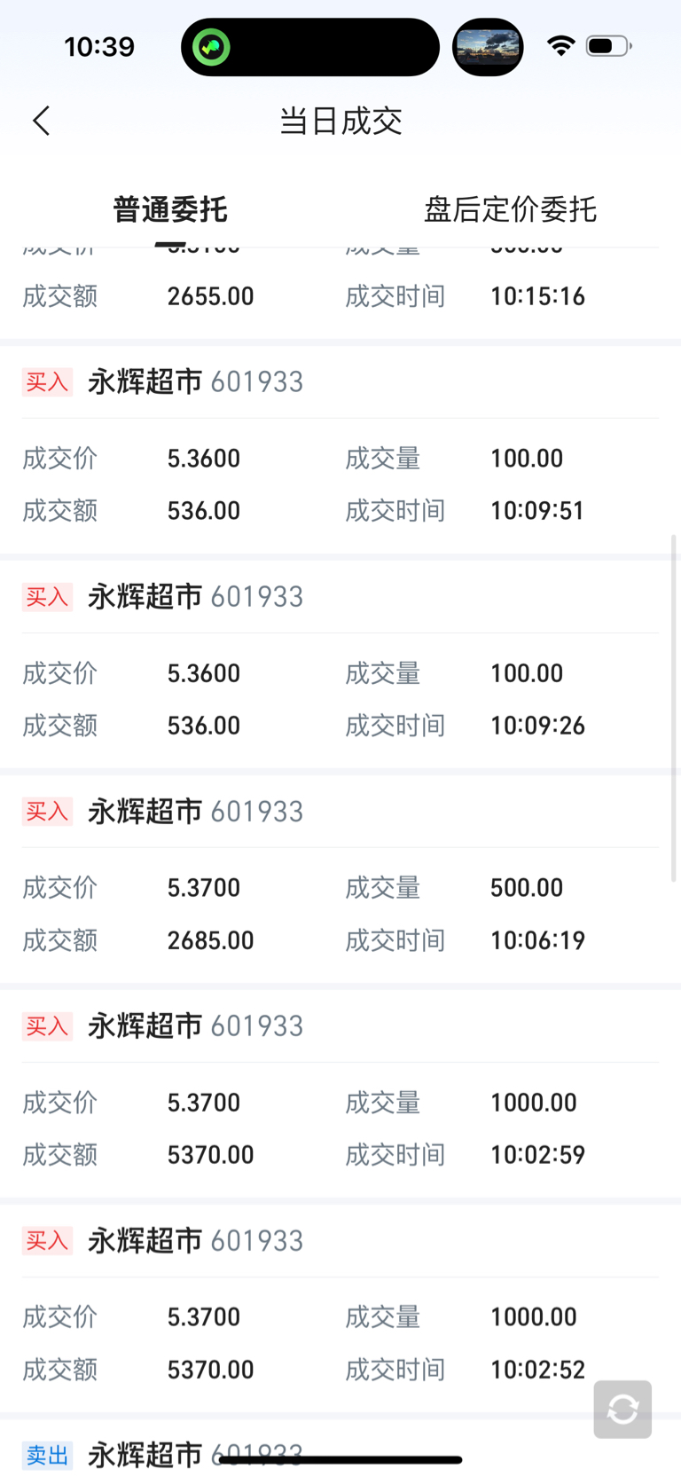Viewport: 681px width, 1477px height.
Task: Tap the back arrow icon
Action: coord(41,121)
